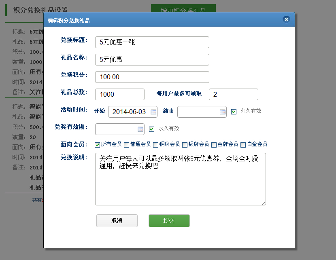Check the 普通会员 checkbox
This screenshot has height=260, width=336.
[126, 145]
